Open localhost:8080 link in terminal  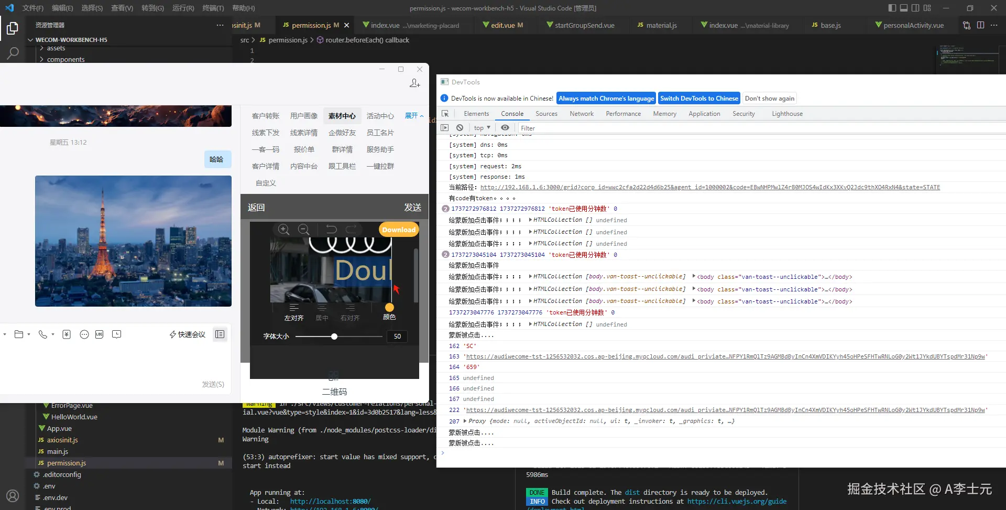[x=330, y=501]
